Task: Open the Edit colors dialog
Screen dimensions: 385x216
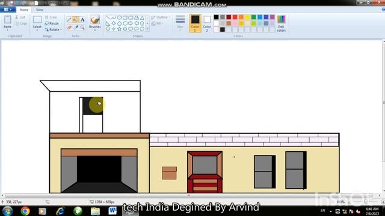Action: click(281, 23)
